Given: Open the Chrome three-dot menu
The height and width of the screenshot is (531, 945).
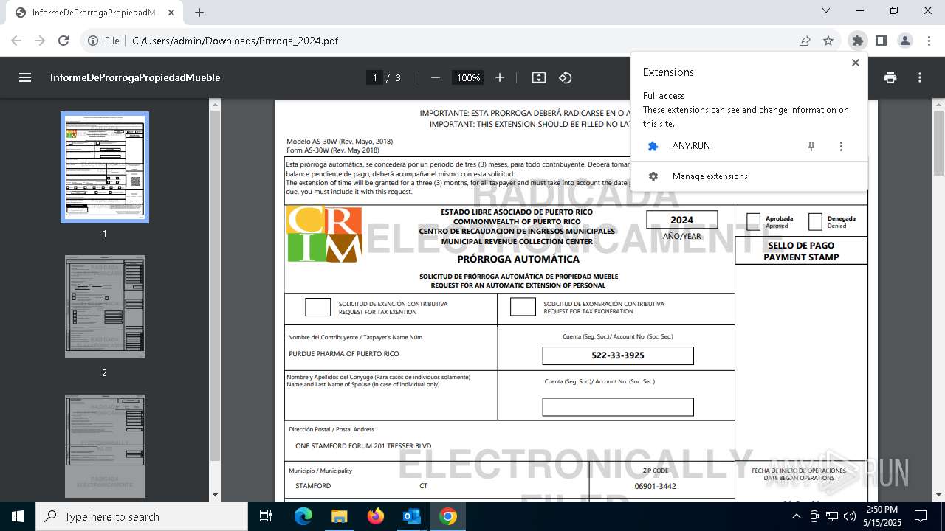Looking at the screenshot, I should 928,41.
